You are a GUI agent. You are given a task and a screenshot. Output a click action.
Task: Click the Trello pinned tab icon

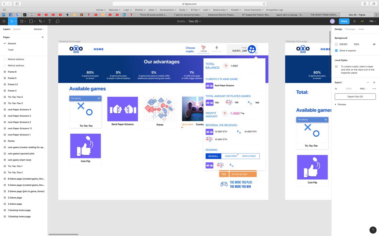coord(3,14)
